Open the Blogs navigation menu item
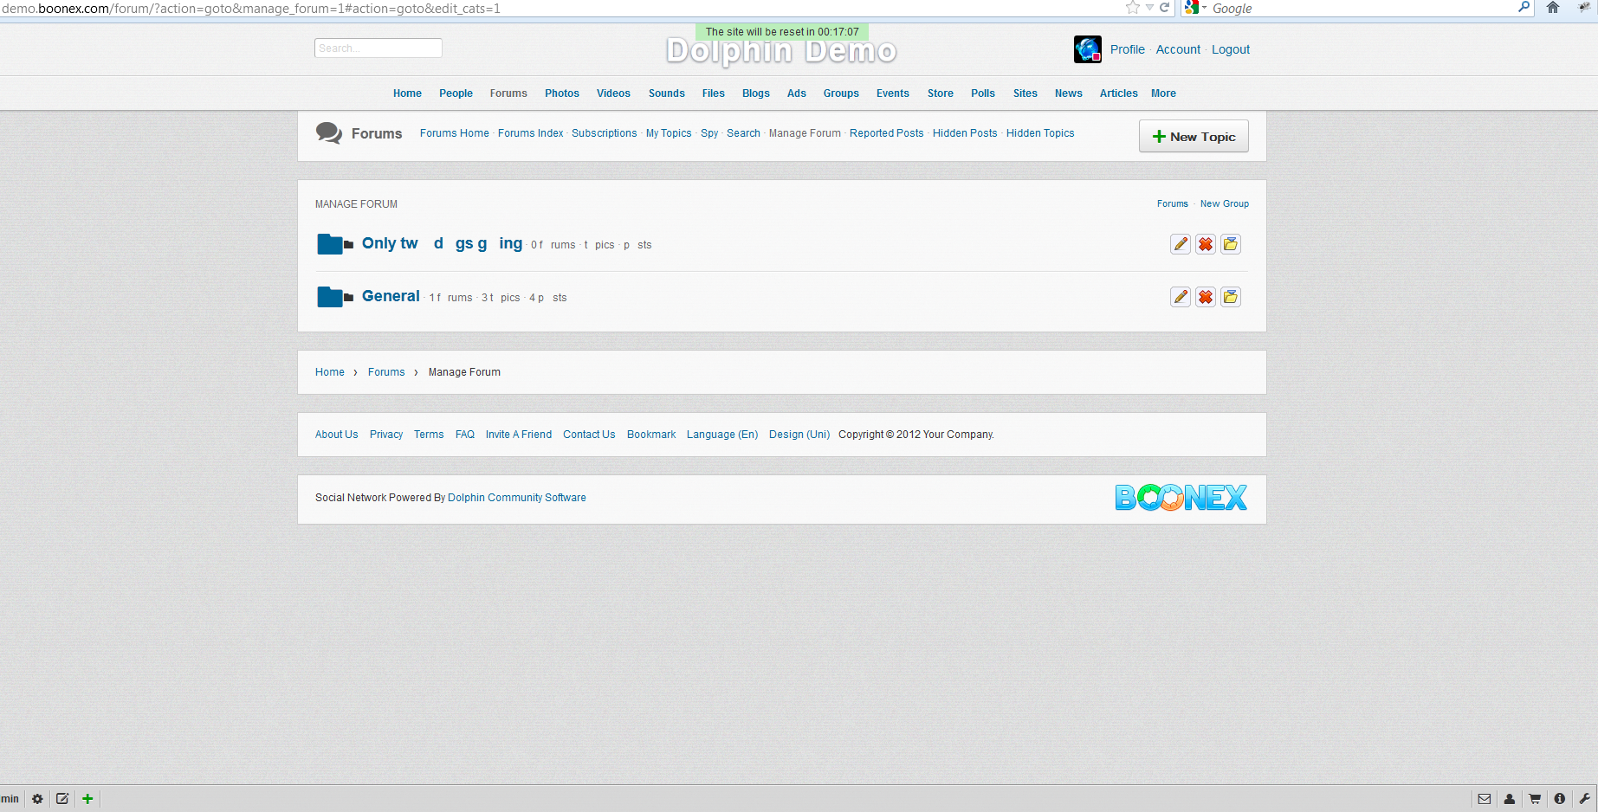Image resolution: width=1598 pixels, height=812 pixels. click(756, 93)
